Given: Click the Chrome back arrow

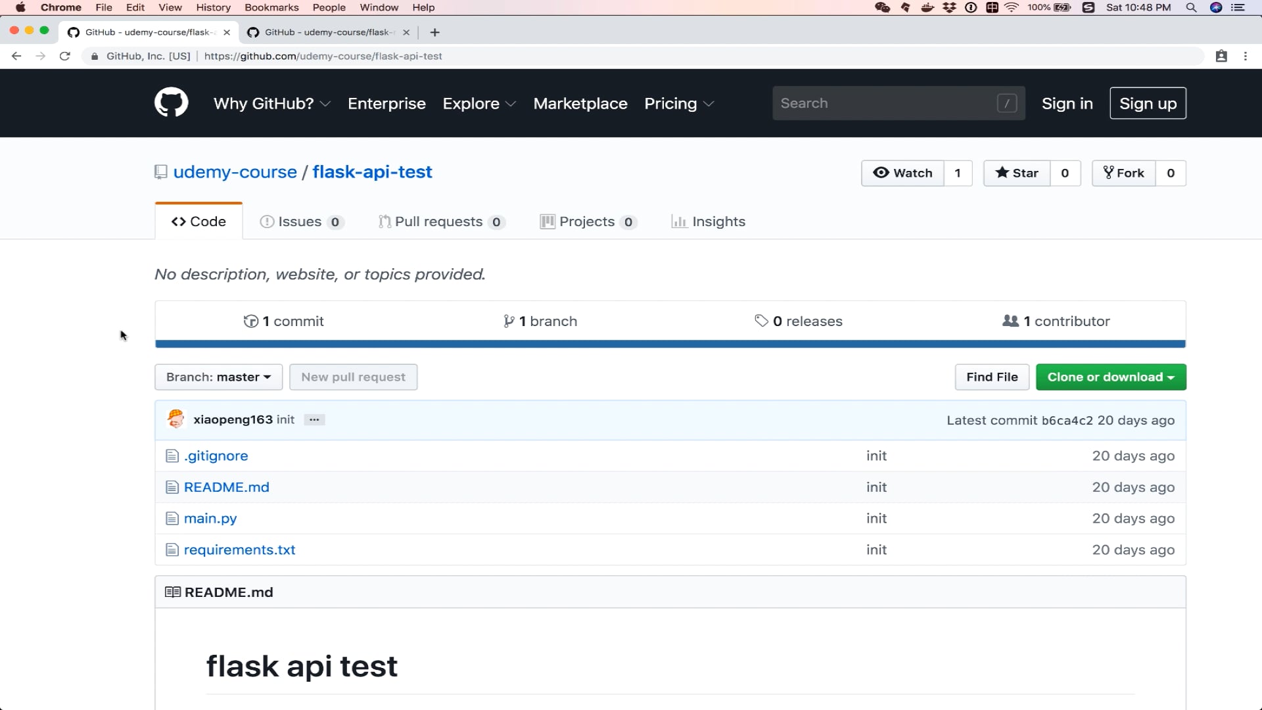Looking at the screenshot, I should [16, 57].
